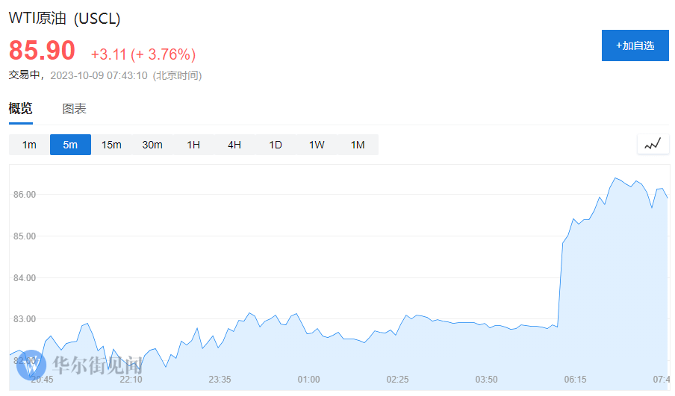The image size is (675, 396).
Task: Click the line chart type icon
Action: (653, 144)
